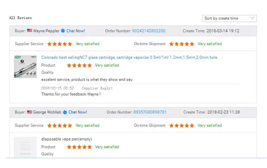
Task: Click the sort dropdown chevron arrow
Action: (252, 18)
